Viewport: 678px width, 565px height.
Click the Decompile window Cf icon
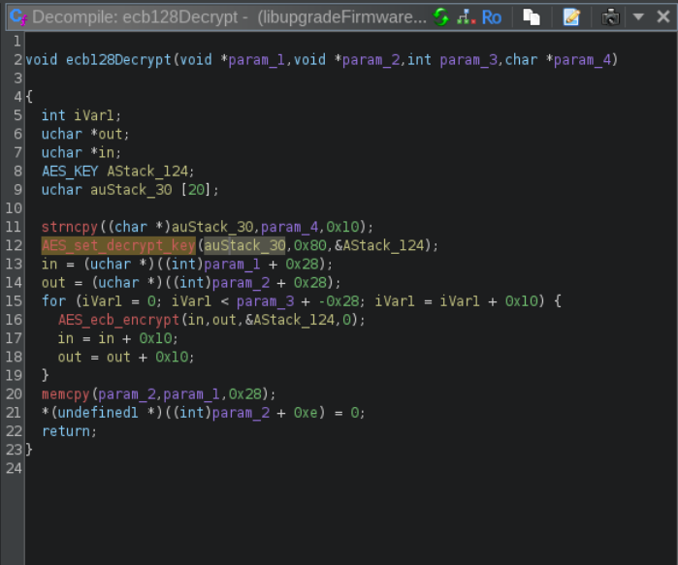tap(18, 17)
